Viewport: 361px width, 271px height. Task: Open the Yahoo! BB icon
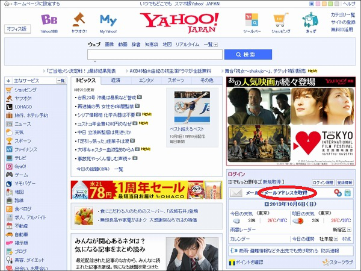tap(49, 20)
